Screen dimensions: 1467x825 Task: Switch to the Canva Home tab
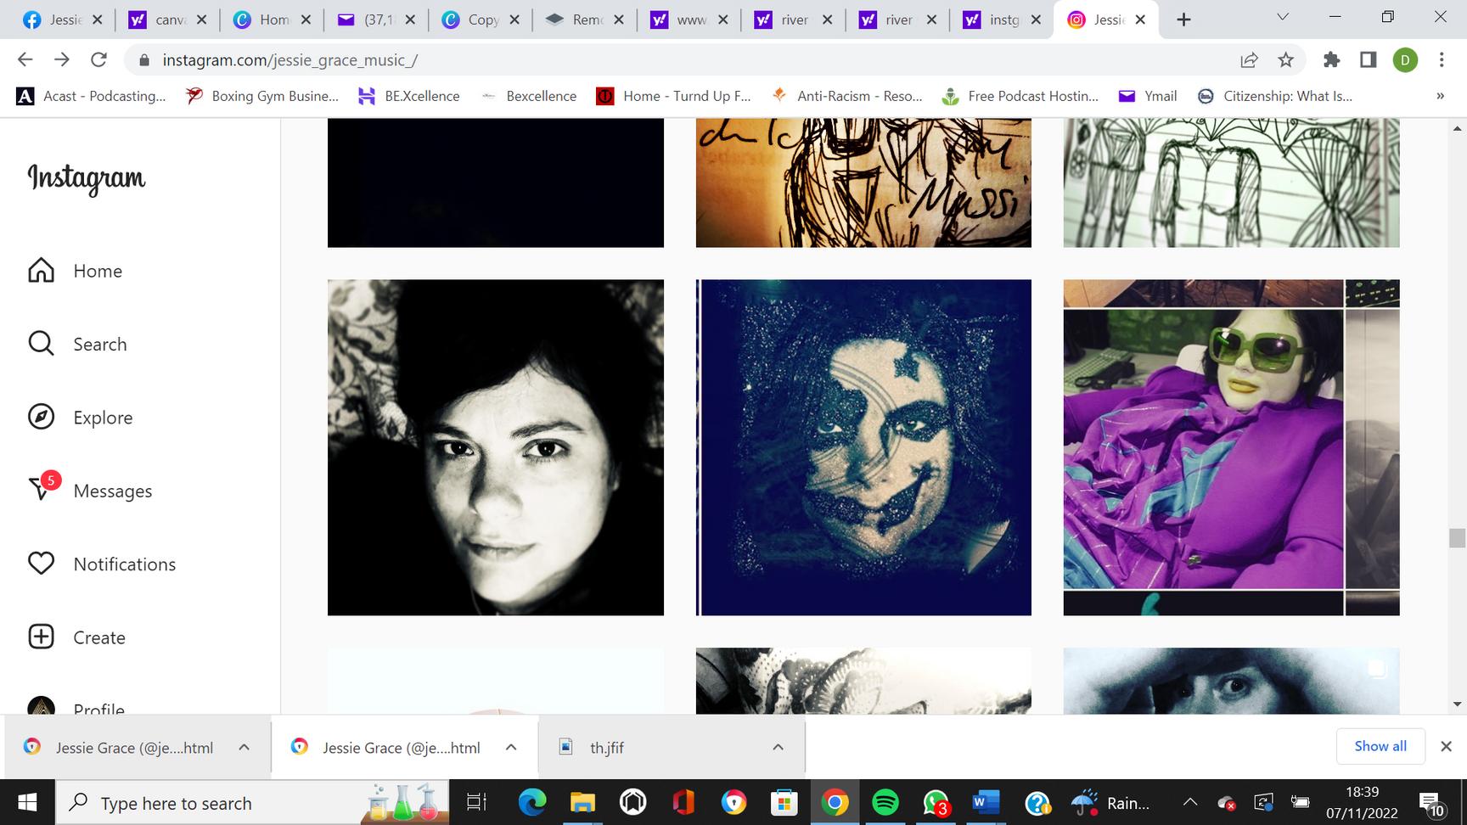click(272, 20)
